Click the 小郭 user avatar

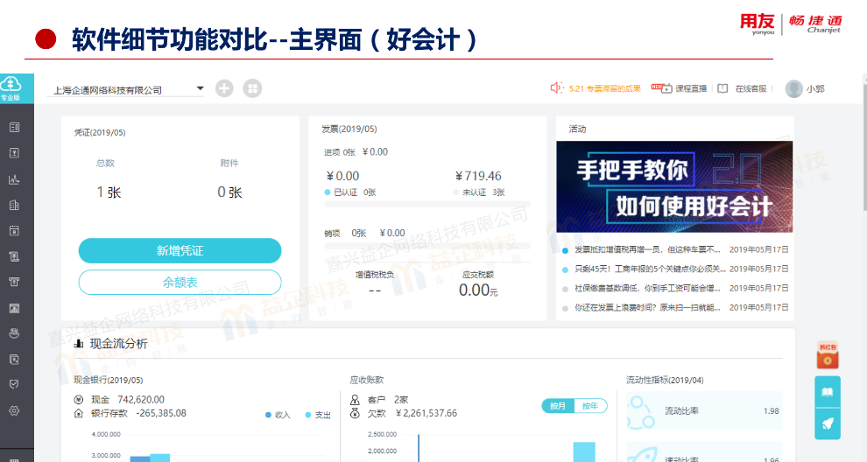pyautogui.click(x=794, y=88)
